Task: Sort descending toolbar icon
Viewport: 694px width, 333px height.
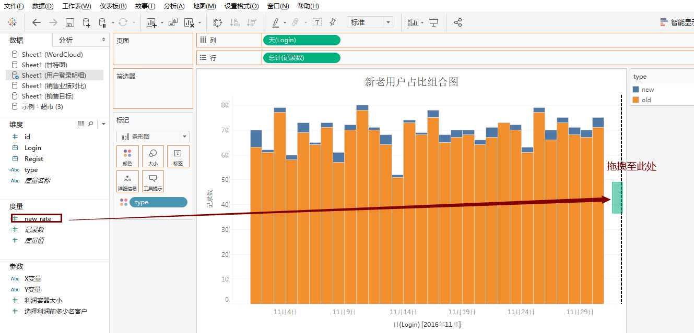Action: tap(252, 22)
